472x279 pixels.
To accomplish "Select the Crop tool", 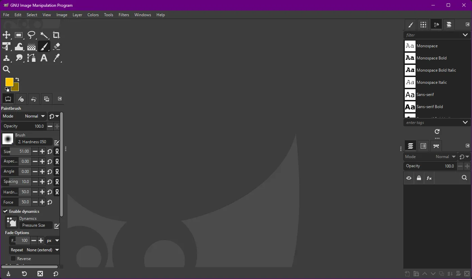I will 56,35.
